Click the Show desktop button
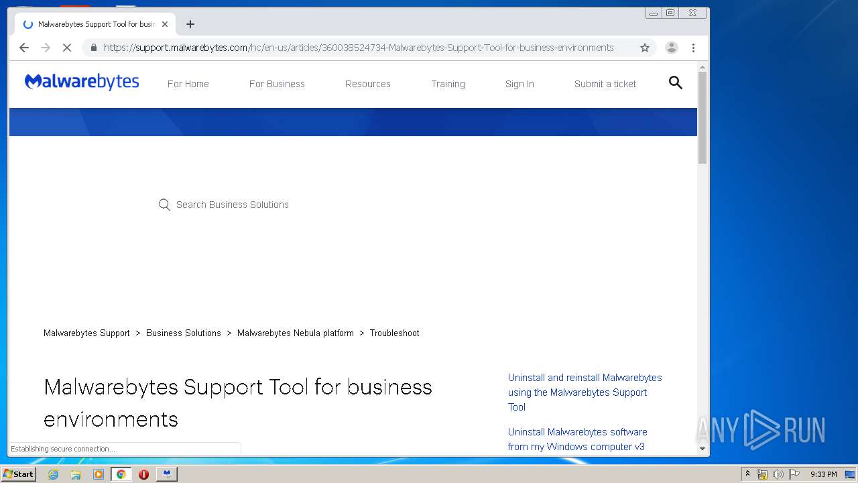The width and height of the screenshot is (858, 483). tap(851, 474)
